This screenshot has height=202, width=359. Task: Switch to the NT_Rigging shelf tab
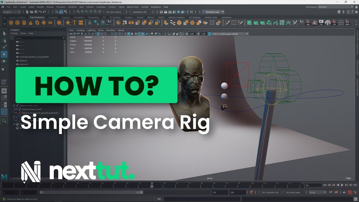point(195,17)
